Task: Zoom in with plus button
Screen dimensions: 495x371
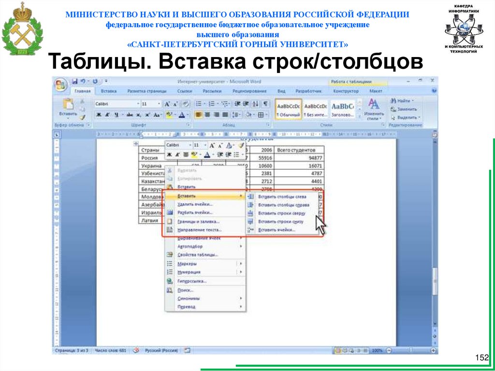Action: [x=434, y=351]
